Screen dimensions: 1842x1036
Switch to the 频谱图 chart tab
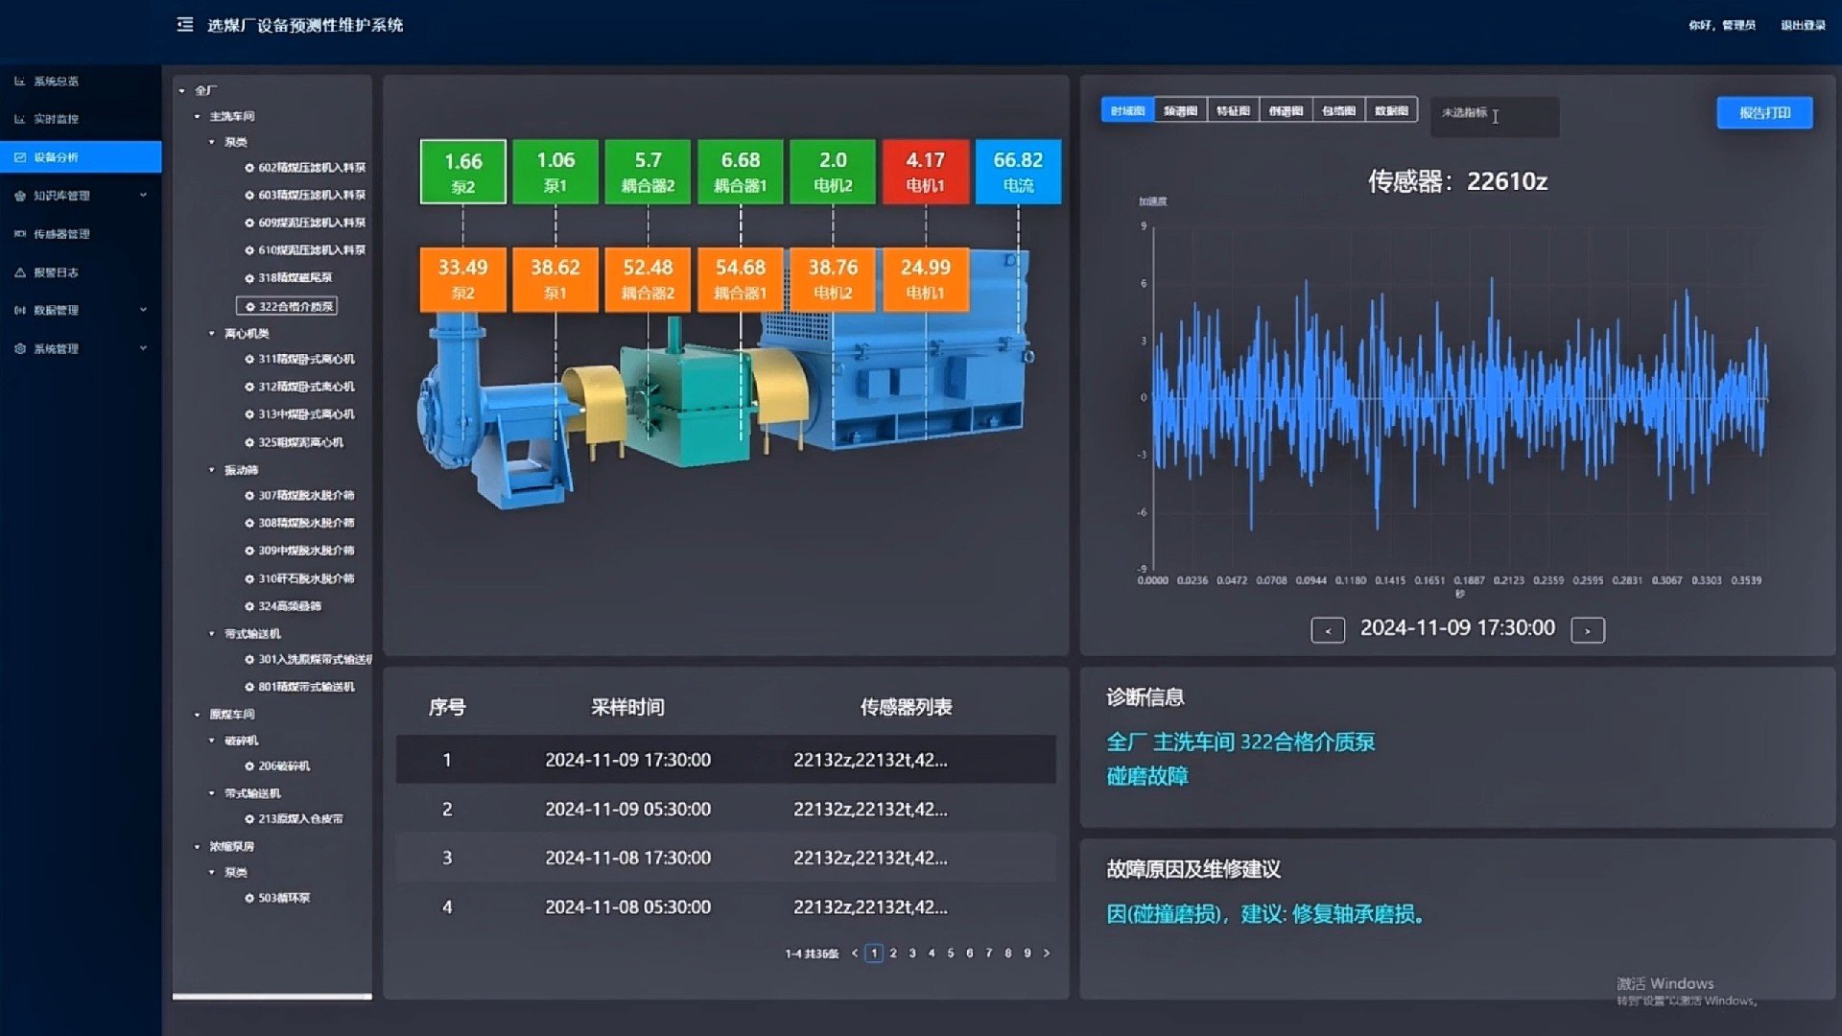(x=1180, y=111)
